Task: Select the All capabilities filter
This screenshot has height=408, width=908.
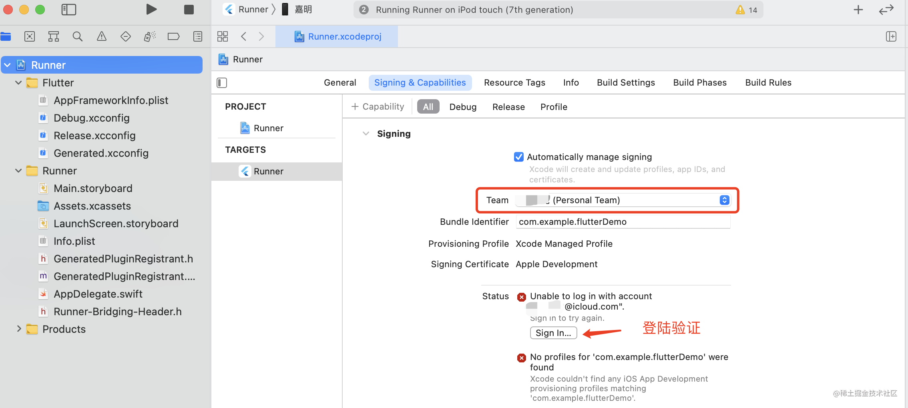Action: [x=428, y=106]
